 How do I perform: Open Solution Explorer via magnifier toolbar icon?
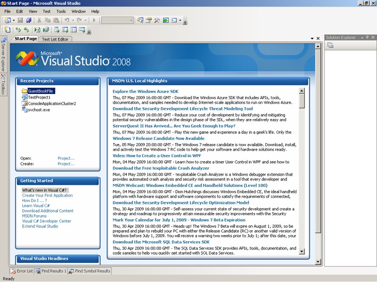[x=140, y=20]
